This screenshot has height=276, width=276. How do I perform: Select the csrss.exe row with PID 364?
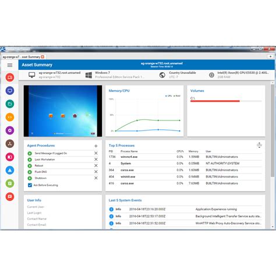[x=185, y=170]
